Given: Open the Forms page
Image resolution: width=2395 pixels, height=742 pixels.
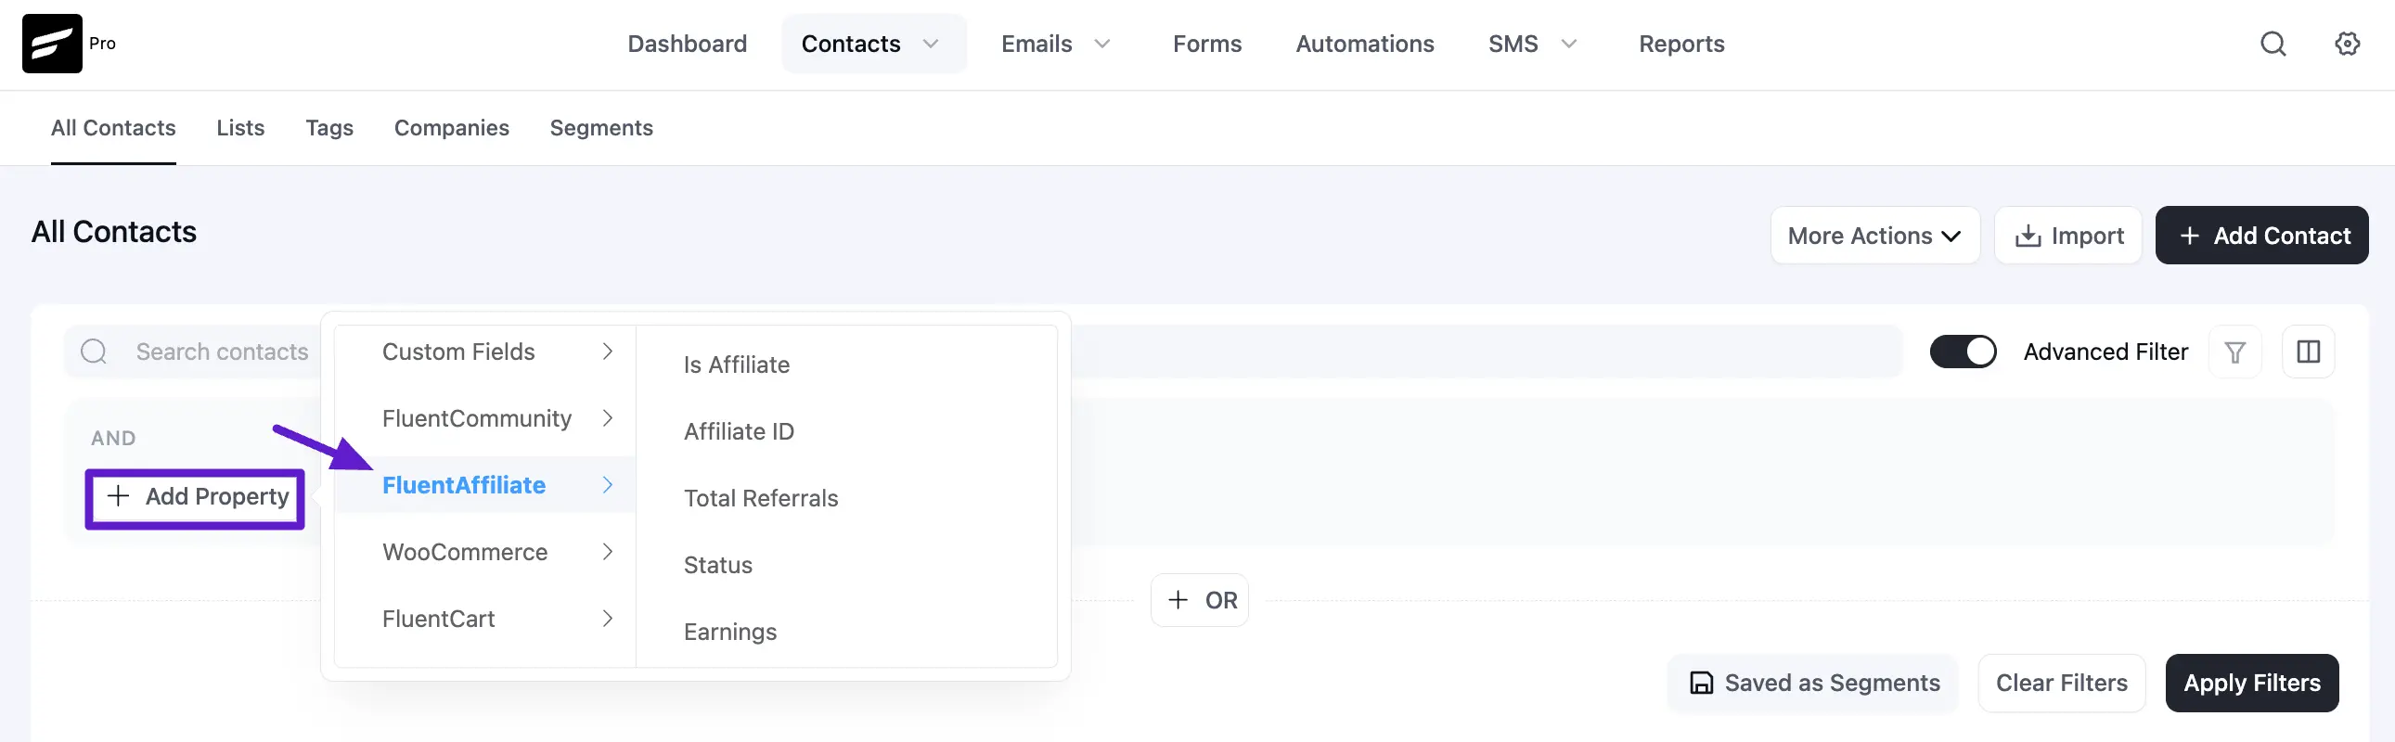Looking at the screenshot, I should pyautogui.click(x=1207, y=44).
